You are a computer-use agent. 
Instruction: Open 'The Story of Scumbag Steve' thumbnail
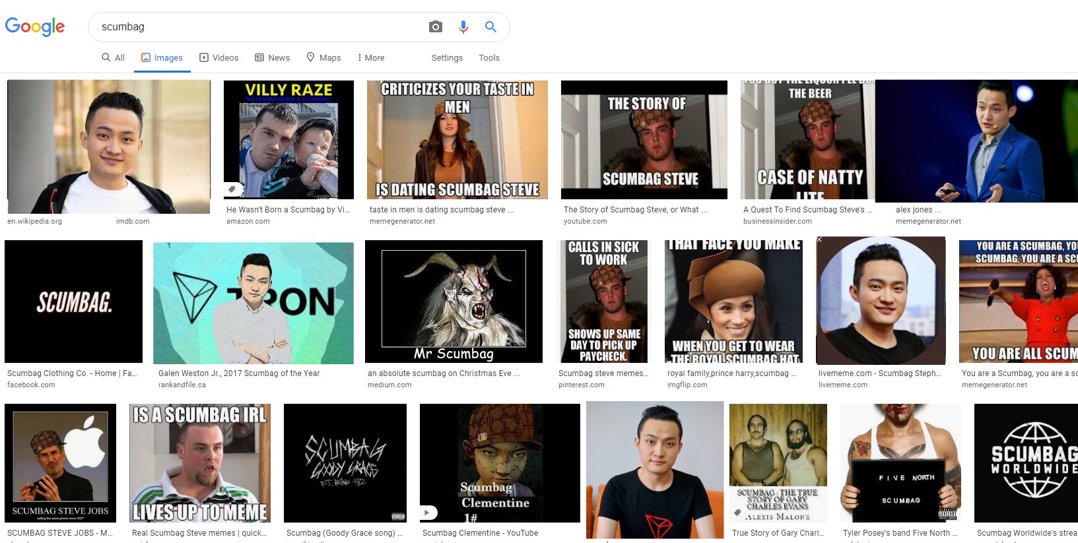(644, 140)
